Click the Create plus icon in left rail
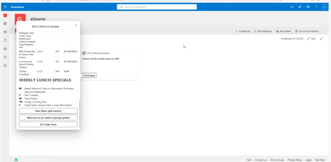 5,65
